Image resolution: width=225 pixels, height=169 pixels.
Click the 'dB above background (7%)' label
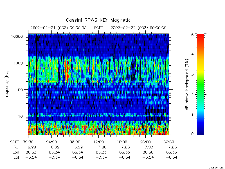point(187,84)
